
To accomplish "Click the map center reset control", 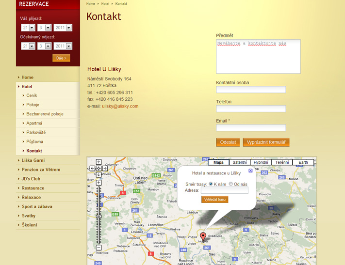I will pos(99,169).
